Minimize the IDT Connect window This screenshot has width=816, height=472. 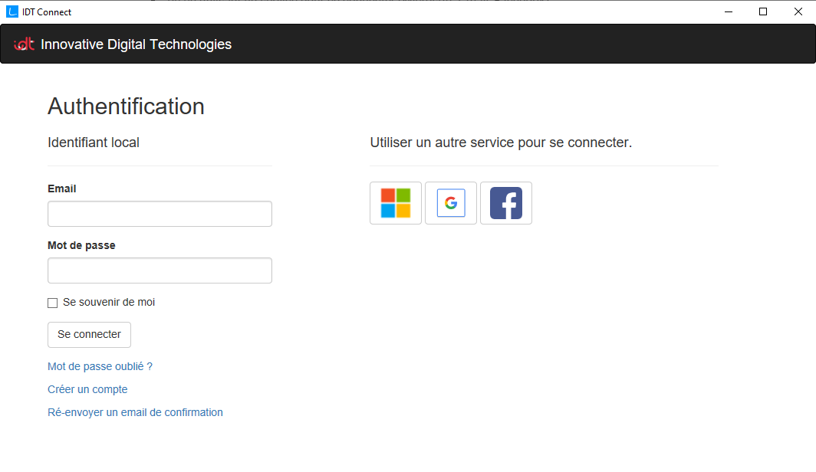point(728,11)
